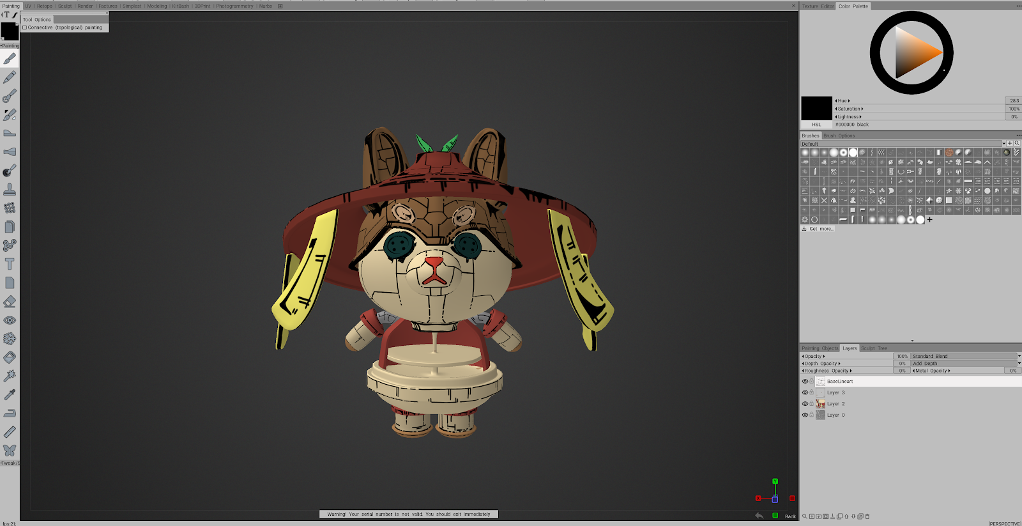Delete the layer with trash icon
Screen dimensions: 1022x526
867,516
